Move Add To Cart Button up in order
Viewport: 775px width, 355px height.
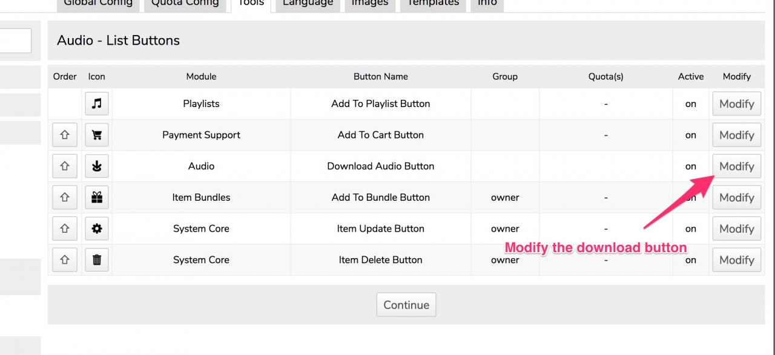pyautogui.click(x=65, y=135)
